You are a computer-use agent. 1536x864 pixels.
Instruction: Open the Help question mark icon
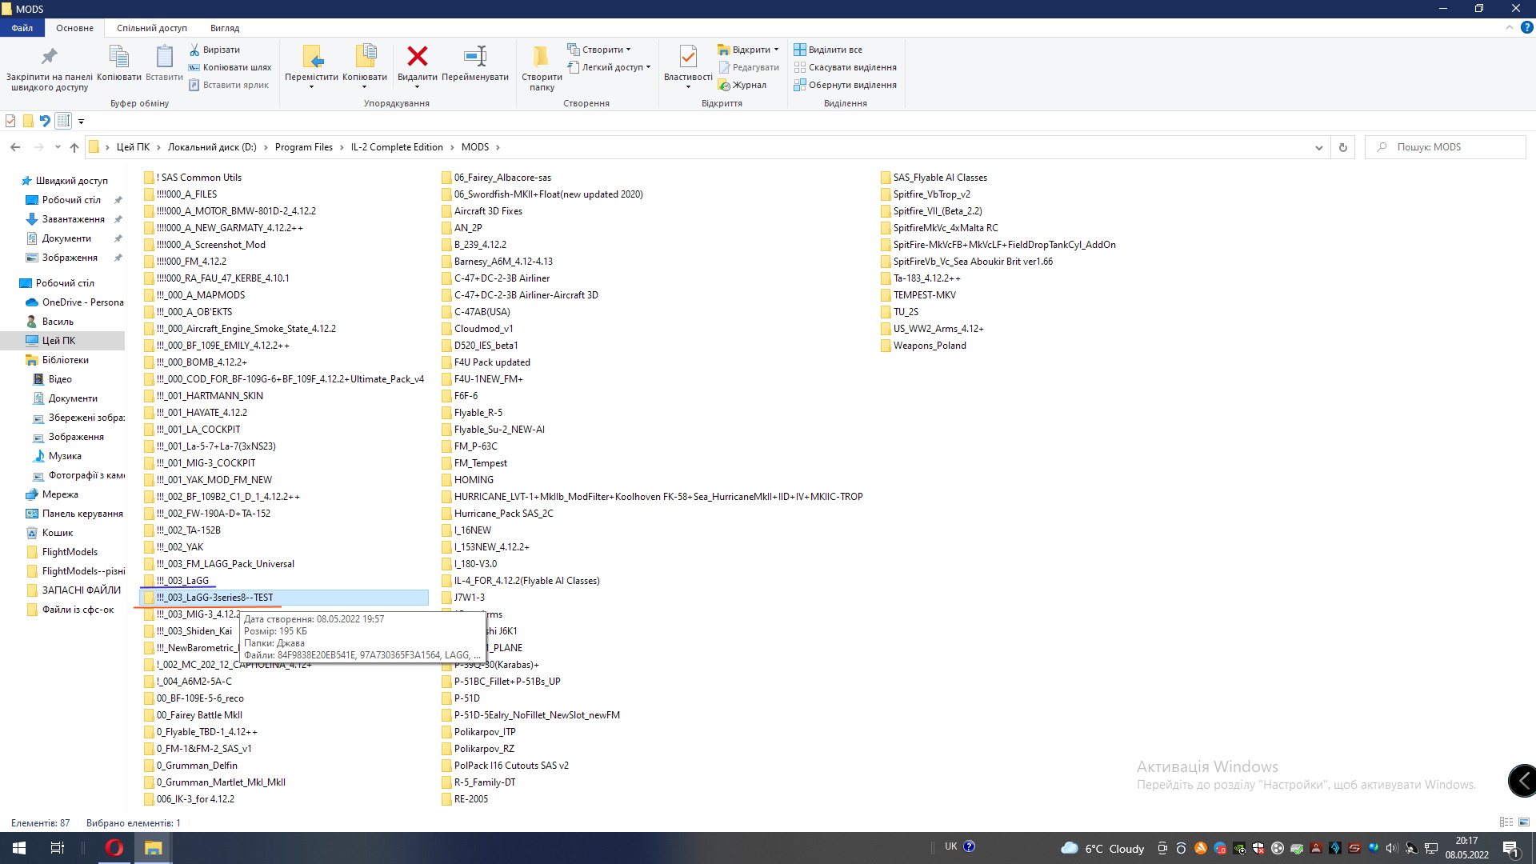[x=1526, y=27]
